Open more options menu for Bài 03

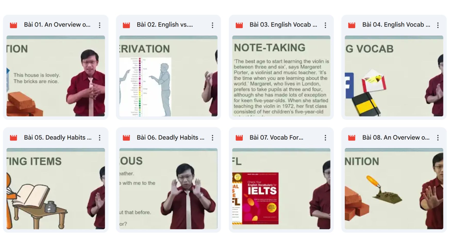325,25
